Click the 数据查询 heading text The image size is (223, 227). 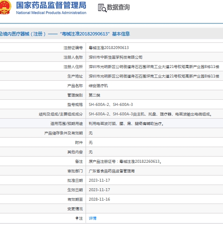118,7
